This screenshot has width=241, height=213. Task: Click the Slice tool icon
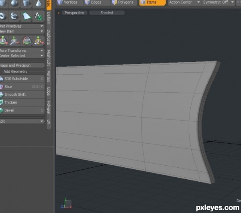1,87
